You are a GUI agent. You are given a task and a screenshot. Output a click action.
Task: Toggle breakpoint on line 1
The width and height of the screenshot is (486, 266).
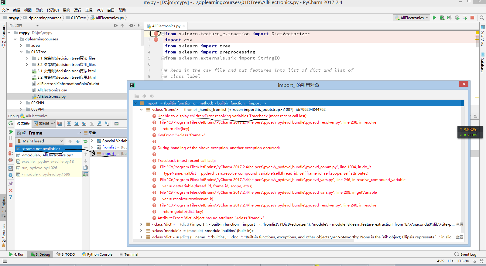coord(156,33)
